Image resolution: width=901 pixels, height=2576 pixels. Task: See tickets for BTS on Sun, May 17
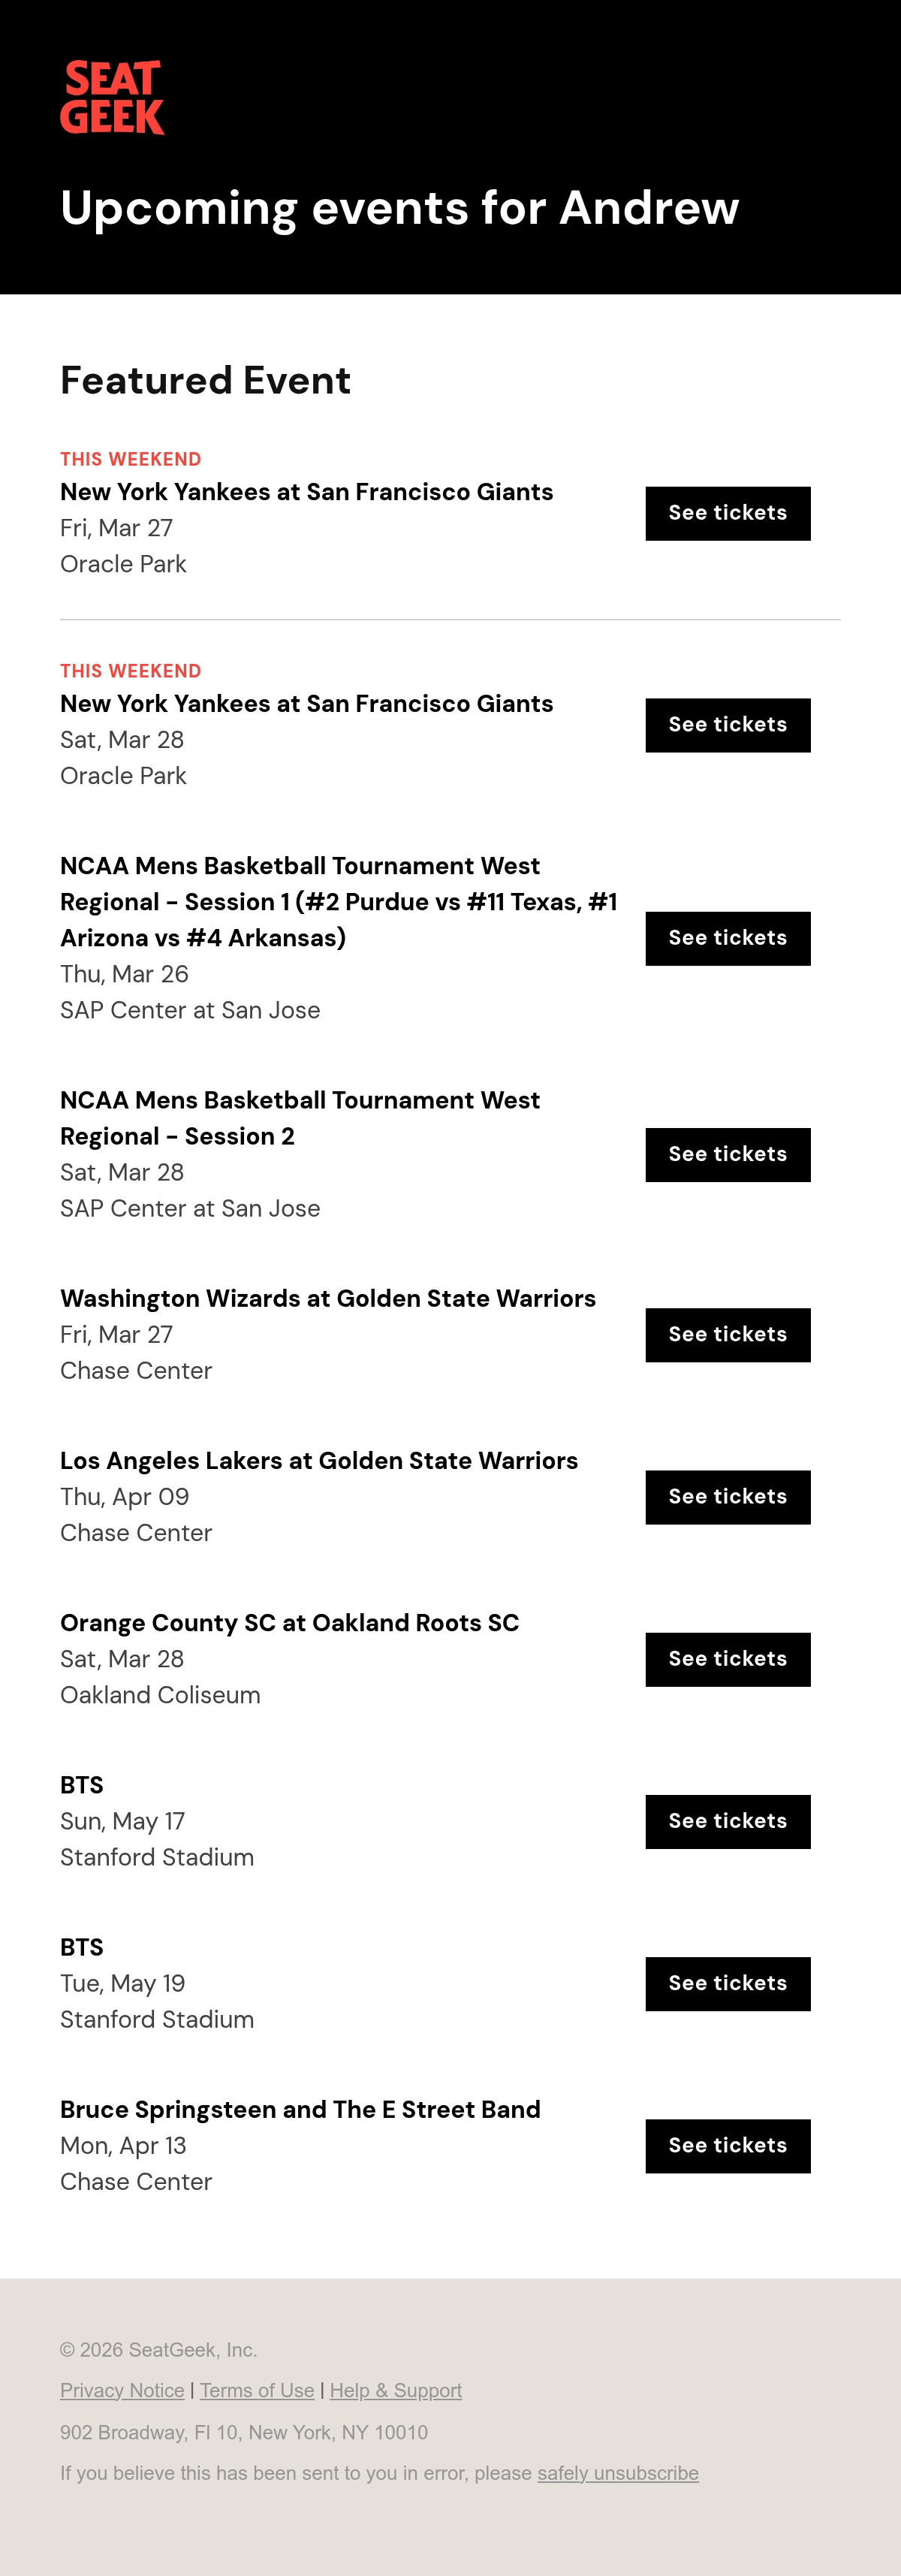pos(727,1822)
